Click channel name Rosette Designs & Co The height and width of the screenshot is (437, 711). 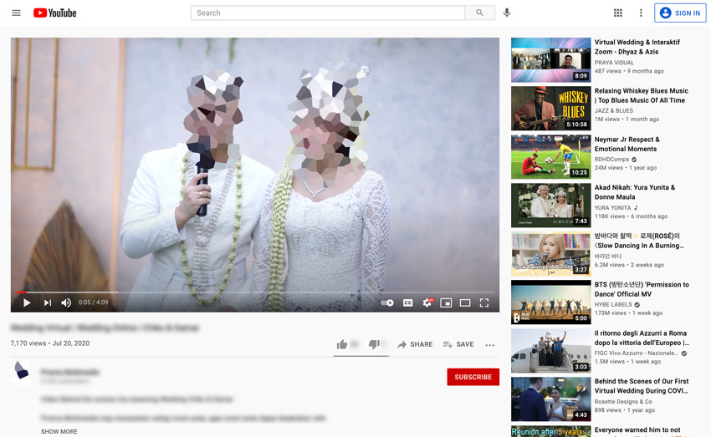pos(623,401)
